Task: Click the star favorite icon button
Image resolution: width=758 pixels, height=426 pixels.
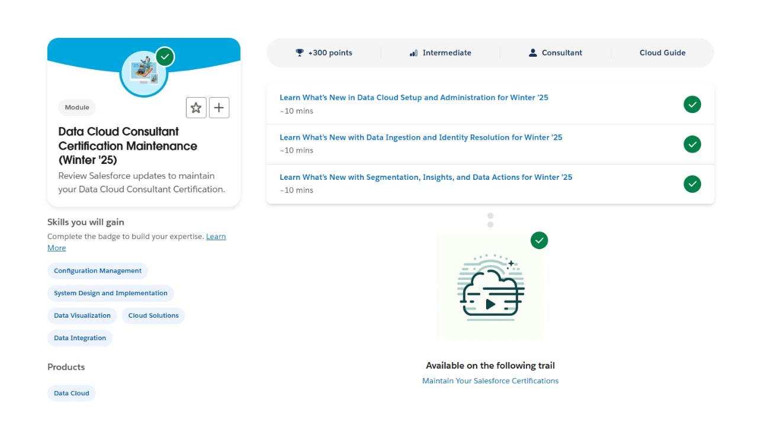Action: click(x=196, y=108)
